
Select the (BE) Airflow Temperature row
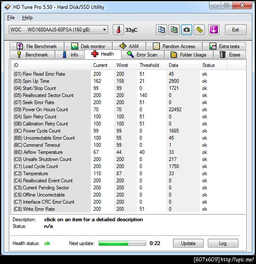[129, 152]
